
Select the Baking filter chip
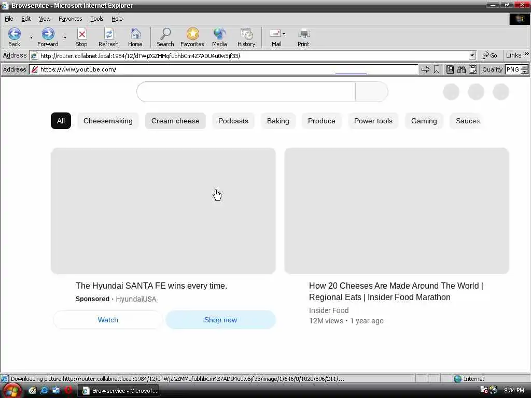click(278, 121)
